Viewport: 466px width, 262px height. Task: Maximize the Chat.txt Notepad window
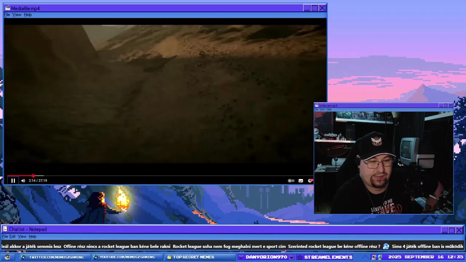tap(452, 230)
